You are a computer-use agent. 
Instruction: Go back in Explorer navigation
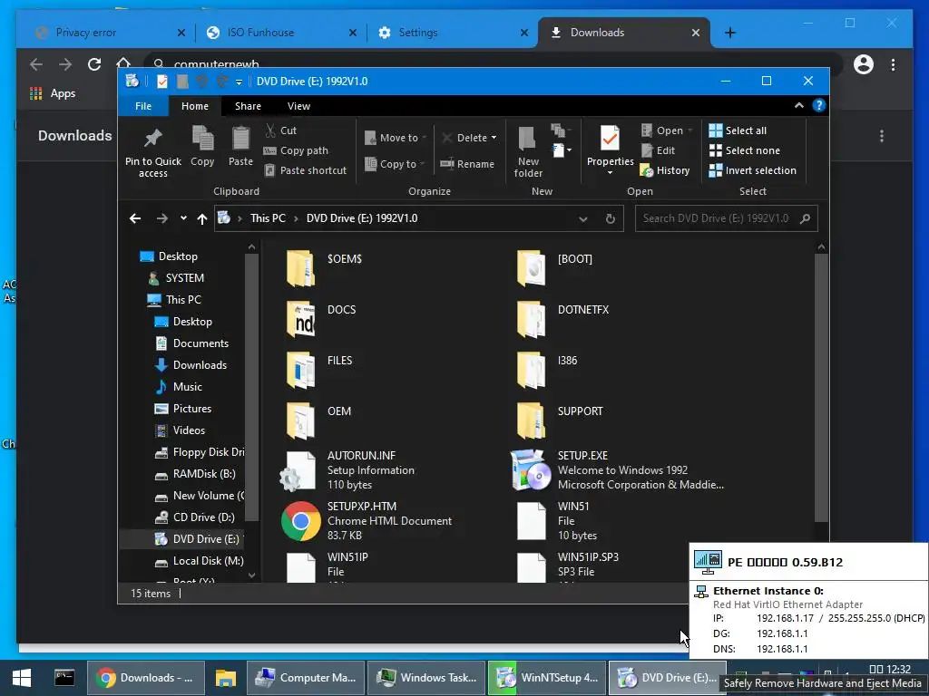pyautogui.click(x=135, y=218)
